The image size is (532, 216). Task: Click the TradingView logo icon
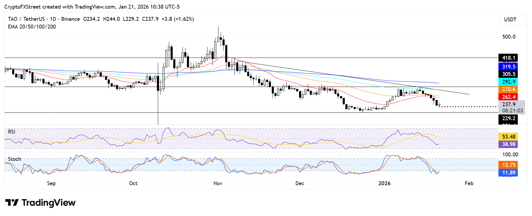click(x=12, y=203)
